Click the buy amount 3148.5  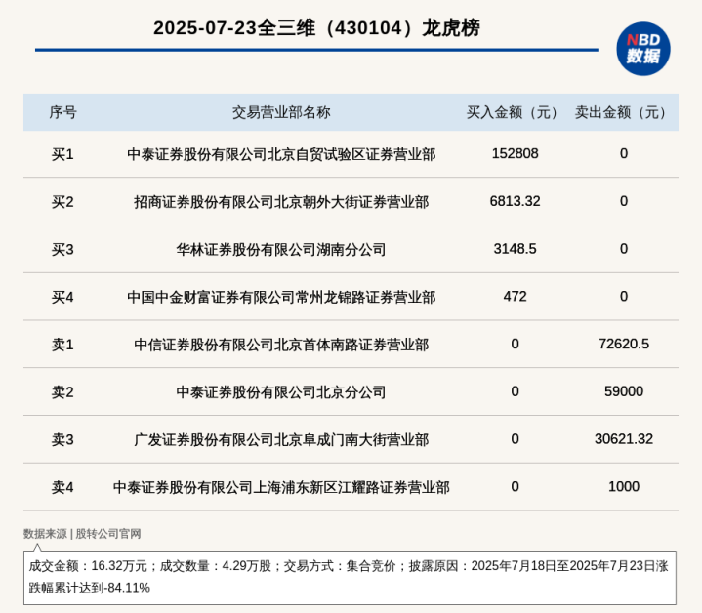coord(515,248)
